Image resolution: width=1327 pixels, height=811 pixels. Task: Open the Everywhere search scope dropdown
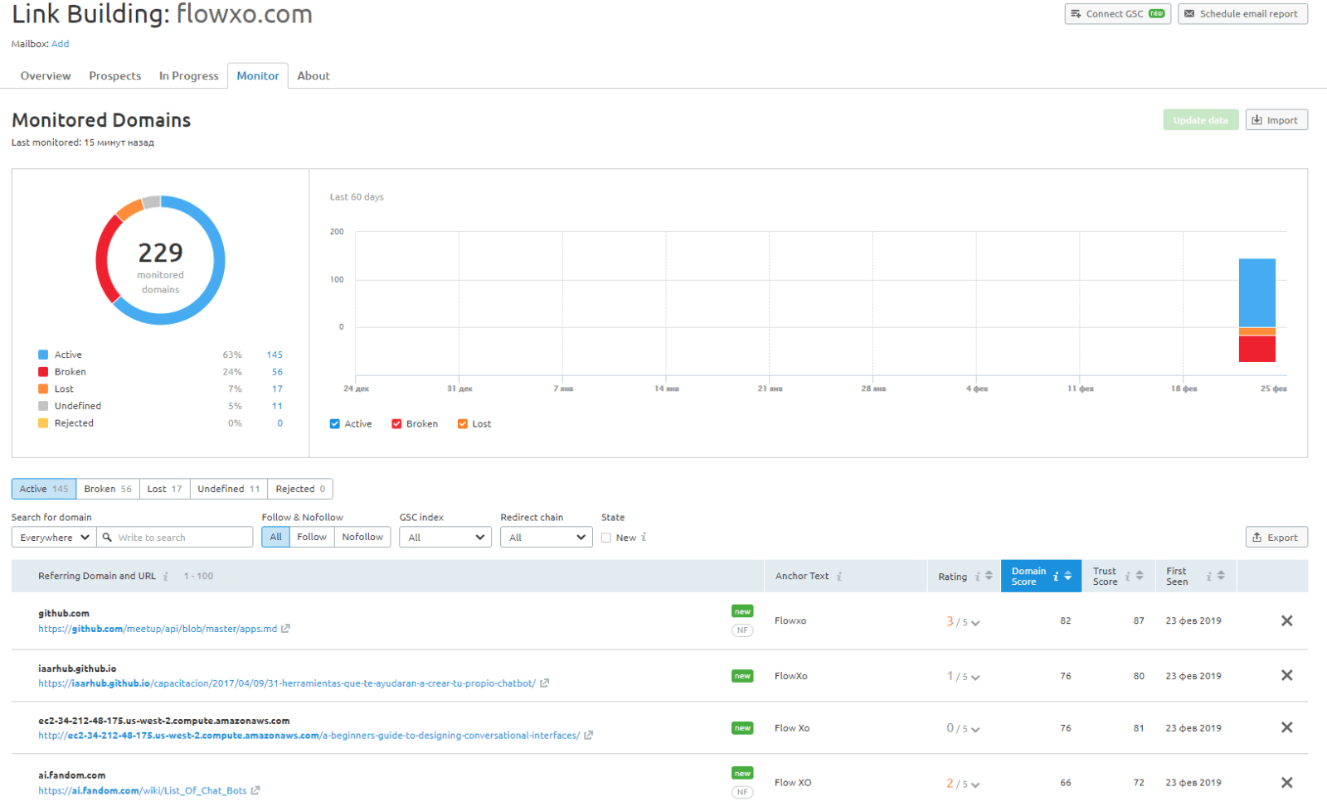[54, 538]
